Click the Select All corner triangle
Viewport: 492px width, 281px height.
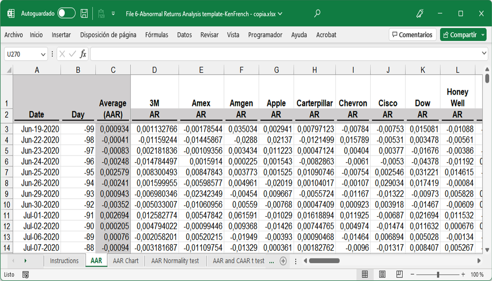(9, 70)
